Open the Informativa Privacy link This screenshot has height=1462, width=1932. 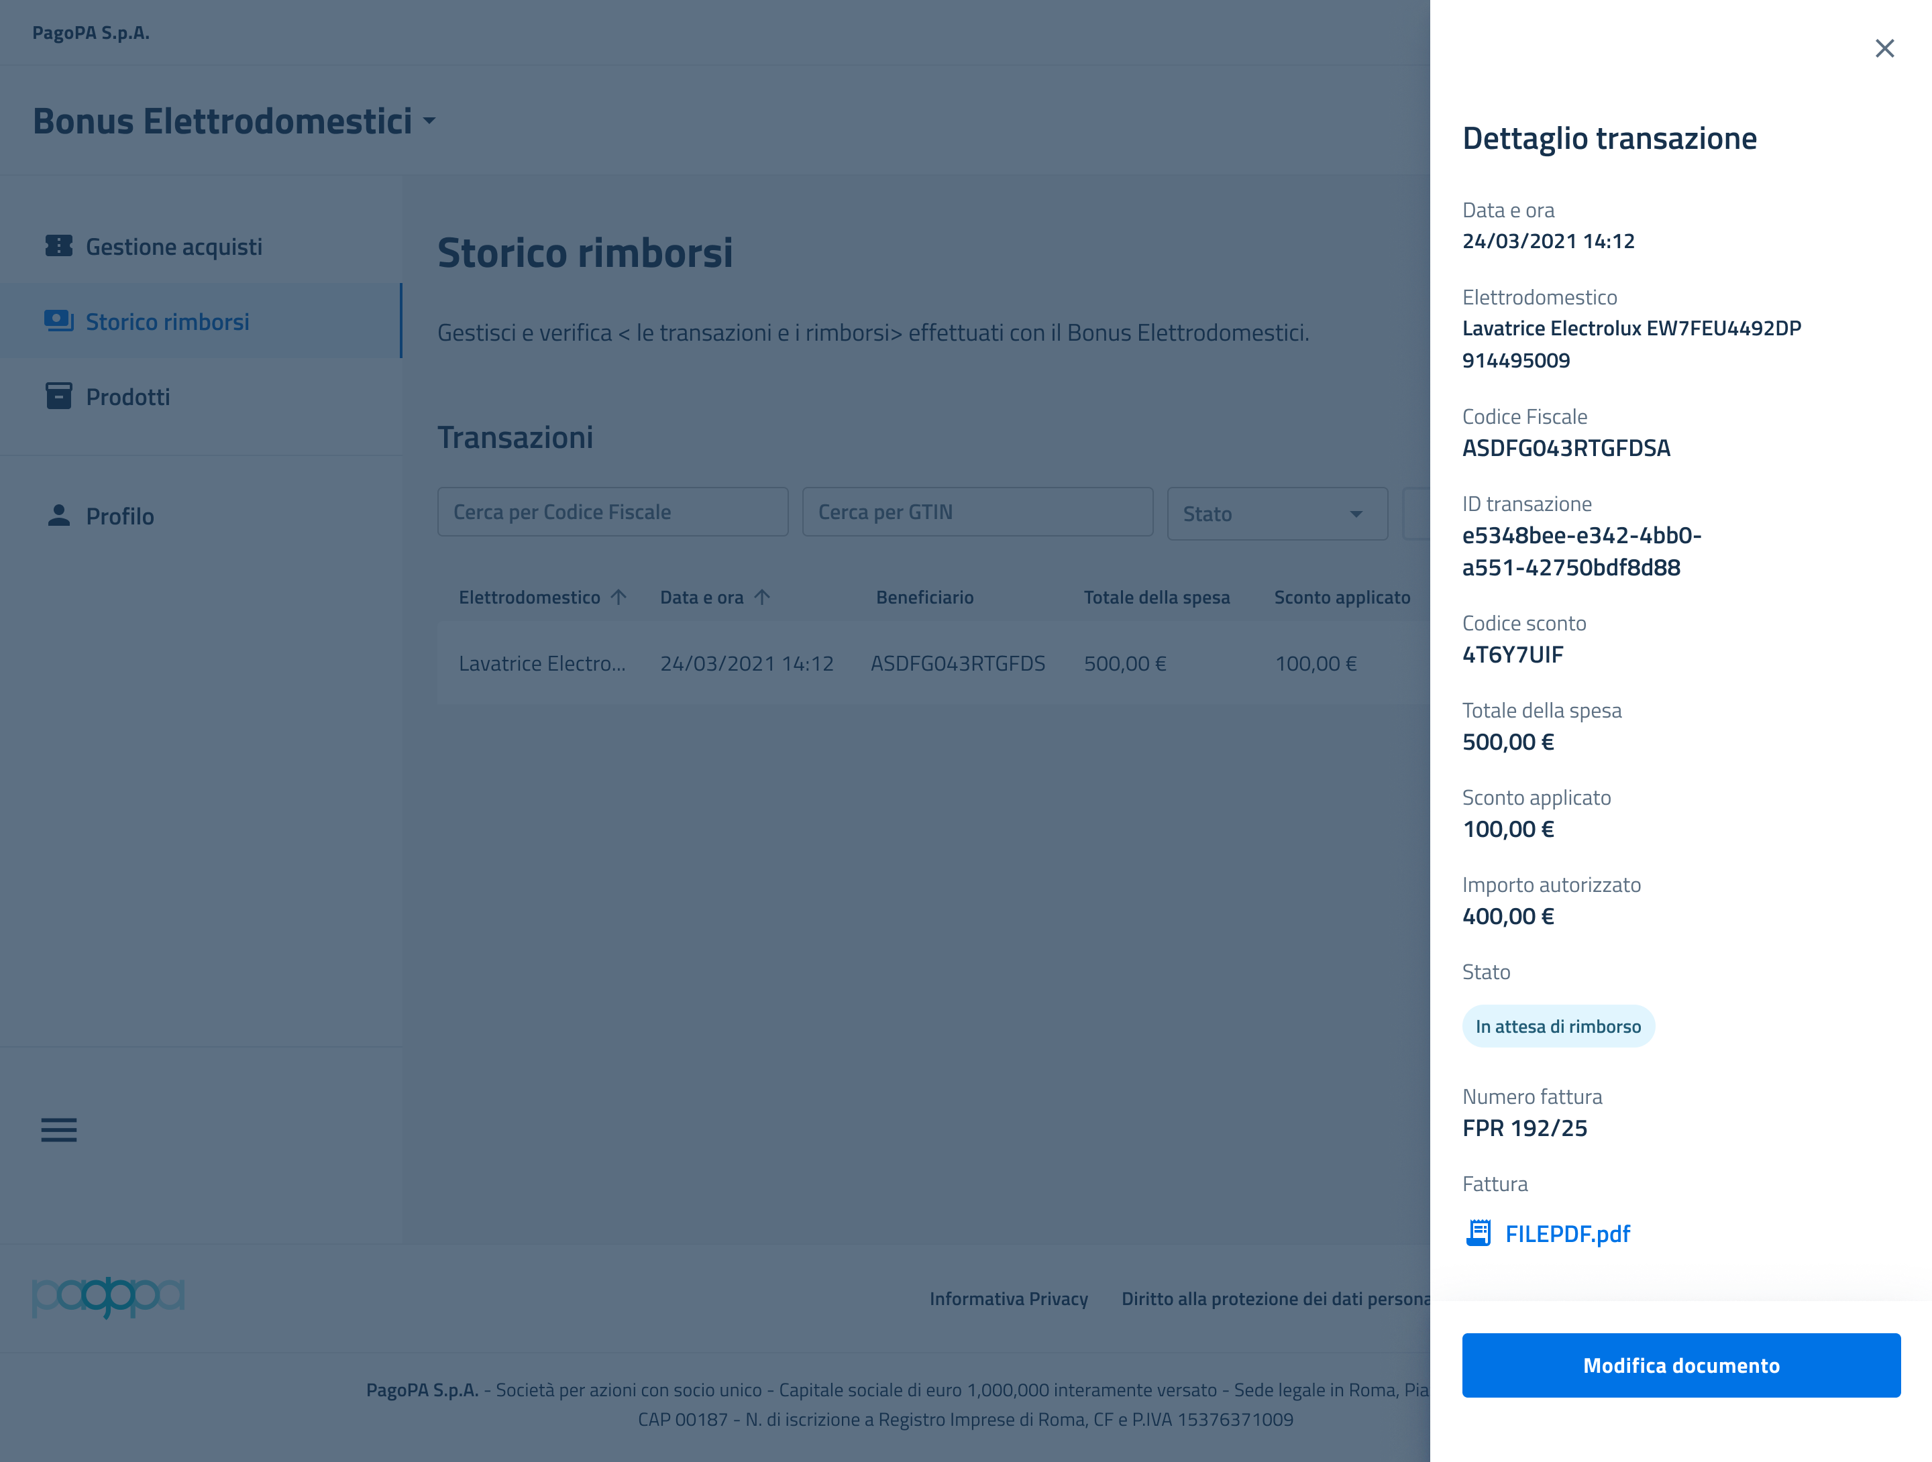1008,1298
